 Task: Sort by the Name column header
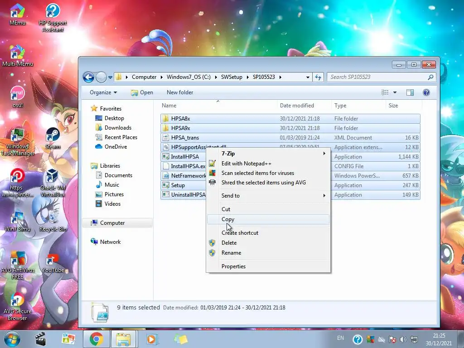pyautogui.click(x=218, y=105)
